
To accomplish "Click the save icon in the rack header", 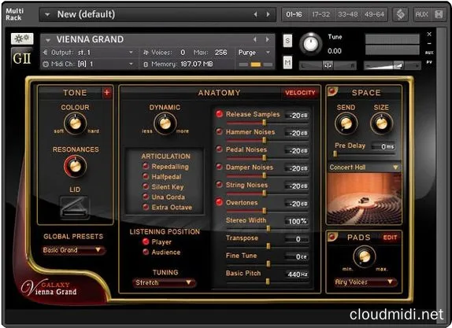I will pyautogui.click(x=439, y=14).
